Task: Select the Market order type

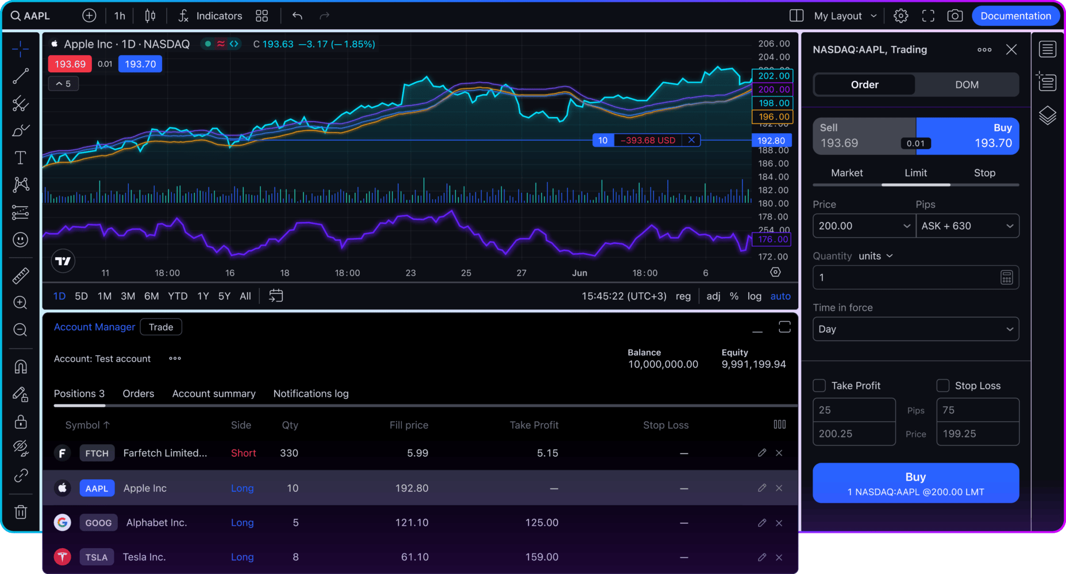Action: click(847, 173)
